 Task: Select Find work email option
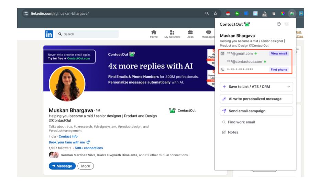click(241, 122)
